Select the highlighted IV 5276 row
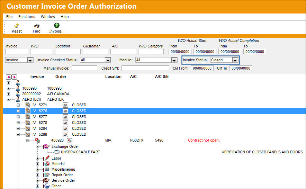This screenshot has width=306, height=189. [x=154, y=111]
